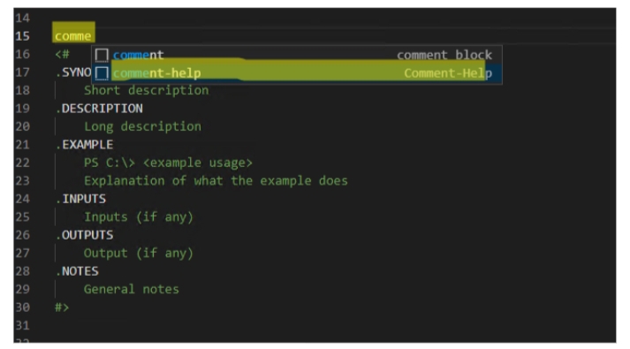Select the comment suggestion in autocomplete list
The image size is (630, 349).
(x=297, y=55)
